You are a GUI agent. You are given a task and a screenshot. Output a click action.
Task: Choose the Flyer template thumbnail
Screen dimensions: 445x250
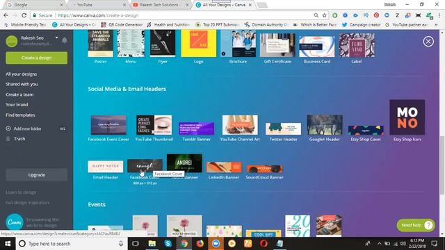[163, 44]
